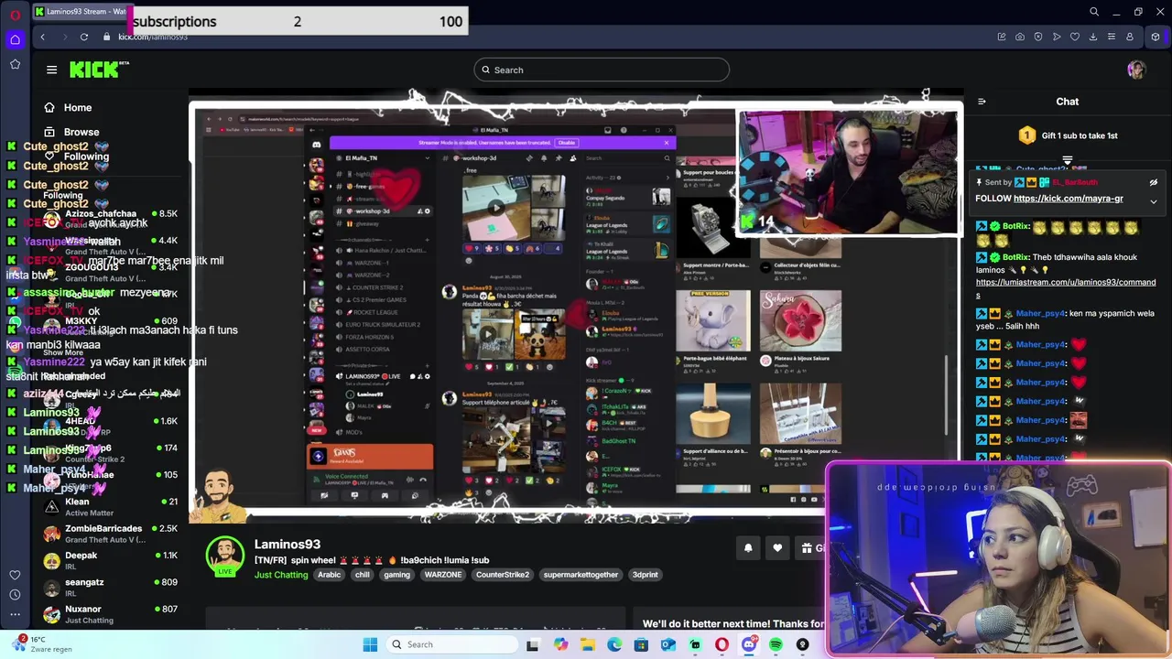Click browser back arrow
The image size is (1172, 659).
[x=43, y=37]
